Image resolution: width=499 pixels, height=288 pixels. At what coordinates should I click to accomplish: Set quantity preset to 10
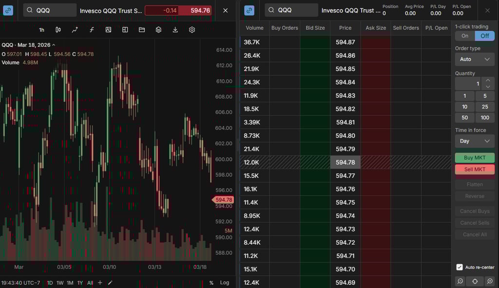(x=464, y=107)
